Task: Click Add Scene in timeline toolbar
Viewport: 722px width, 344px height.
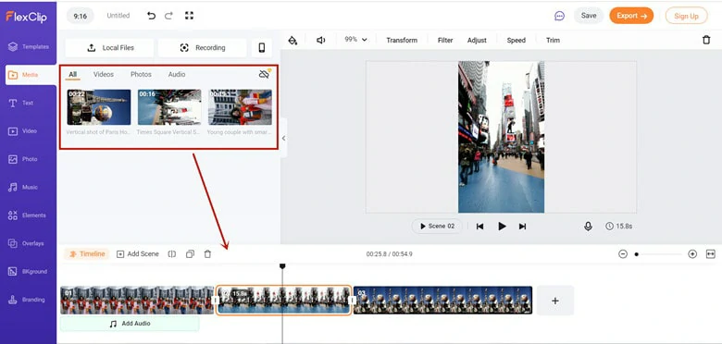Action: coord(138,254)
